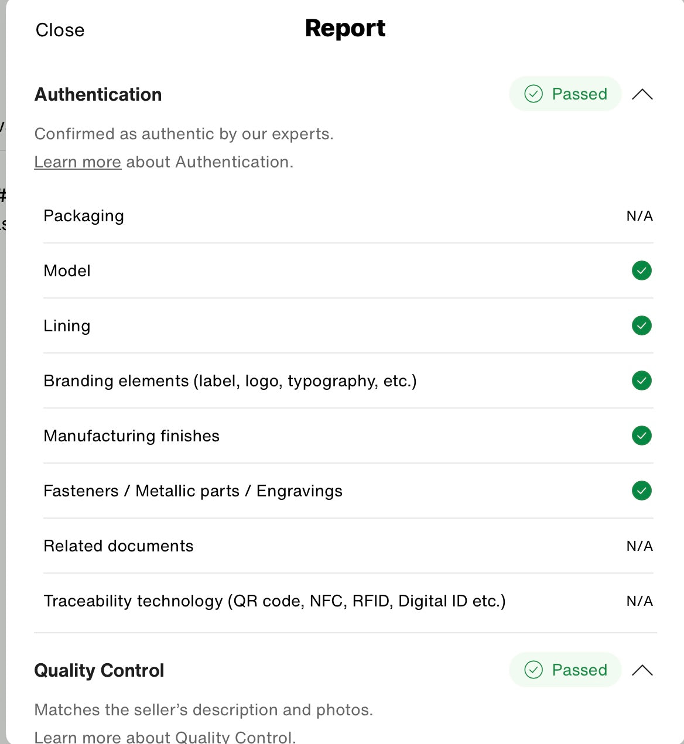Click the Manufacturing finishes green checkmark icon
The width and height of the screenshot is (684, 744).
click(642, 436)
